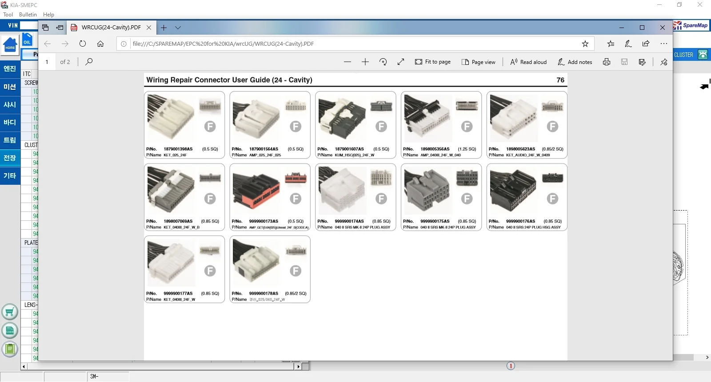The image size is (711, 382).
Task: Select the 미션 category tab
Action: (x=10, y=87)
